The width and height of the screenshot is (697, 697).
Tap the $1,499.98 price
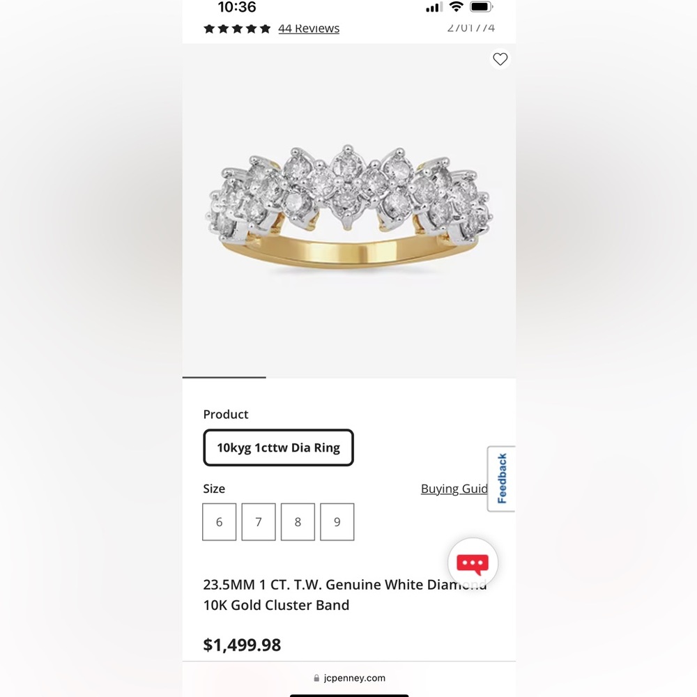click(x=242, y=645)
